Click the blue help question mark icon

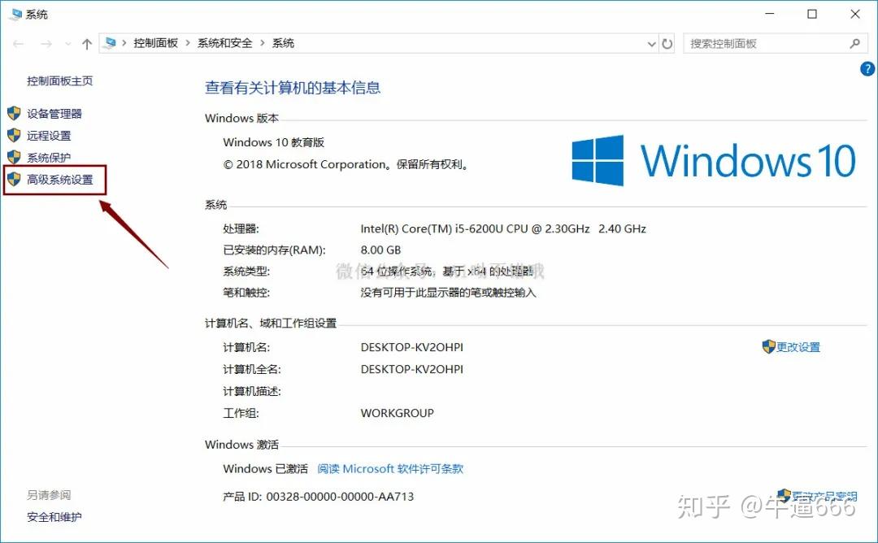(867, 69)
